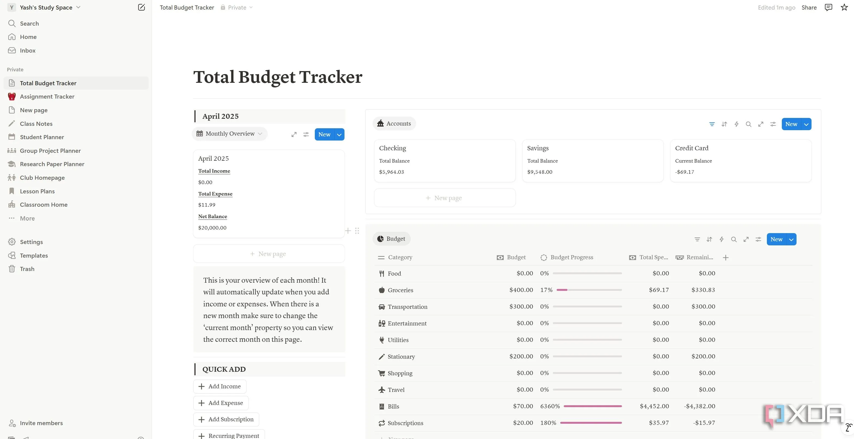The height and width of the screenshot is (439, 854).
Task: Click the Bills budget progress bar
Action: [592, 406]
